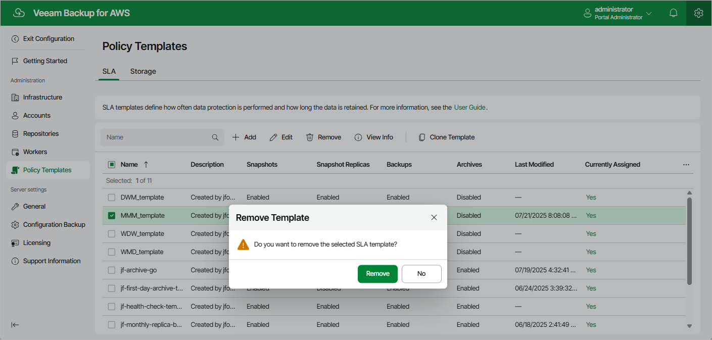The height and width of the screenshot is (340, 712).
Task: Click the notifications bell icon
Action: (x=673, y=13)
